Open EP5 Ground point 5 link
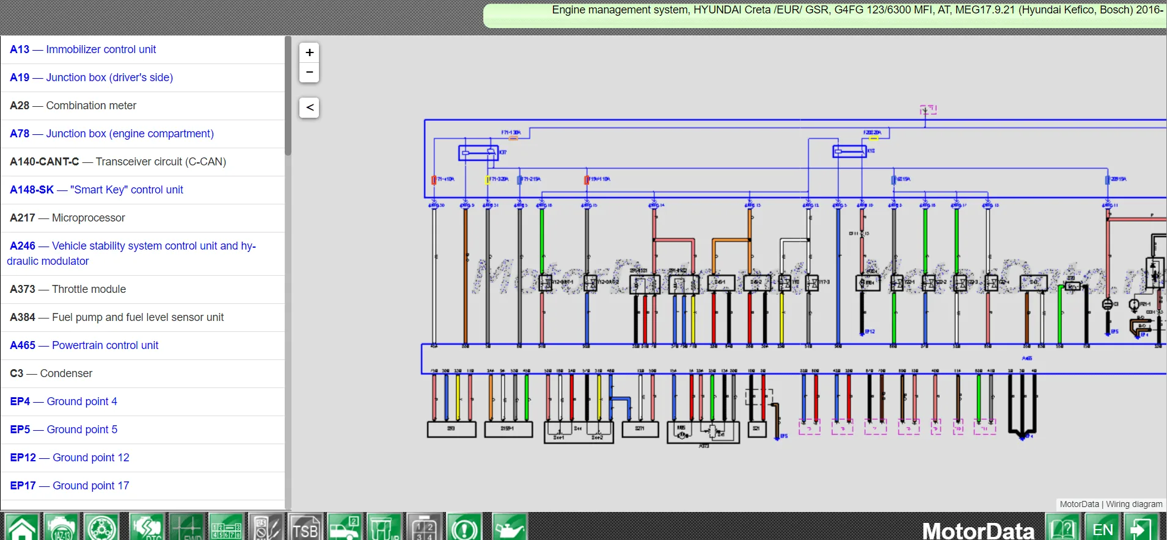The height and width of the screenshot is (540, 1167). [x=64, y=430]
